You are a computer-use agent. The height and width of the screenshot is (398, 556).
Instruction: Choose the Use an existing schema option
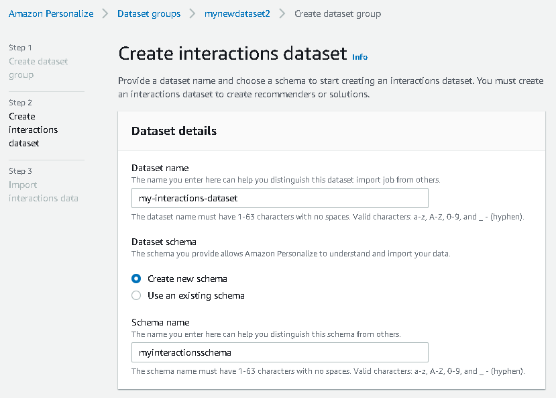point(136,295)
